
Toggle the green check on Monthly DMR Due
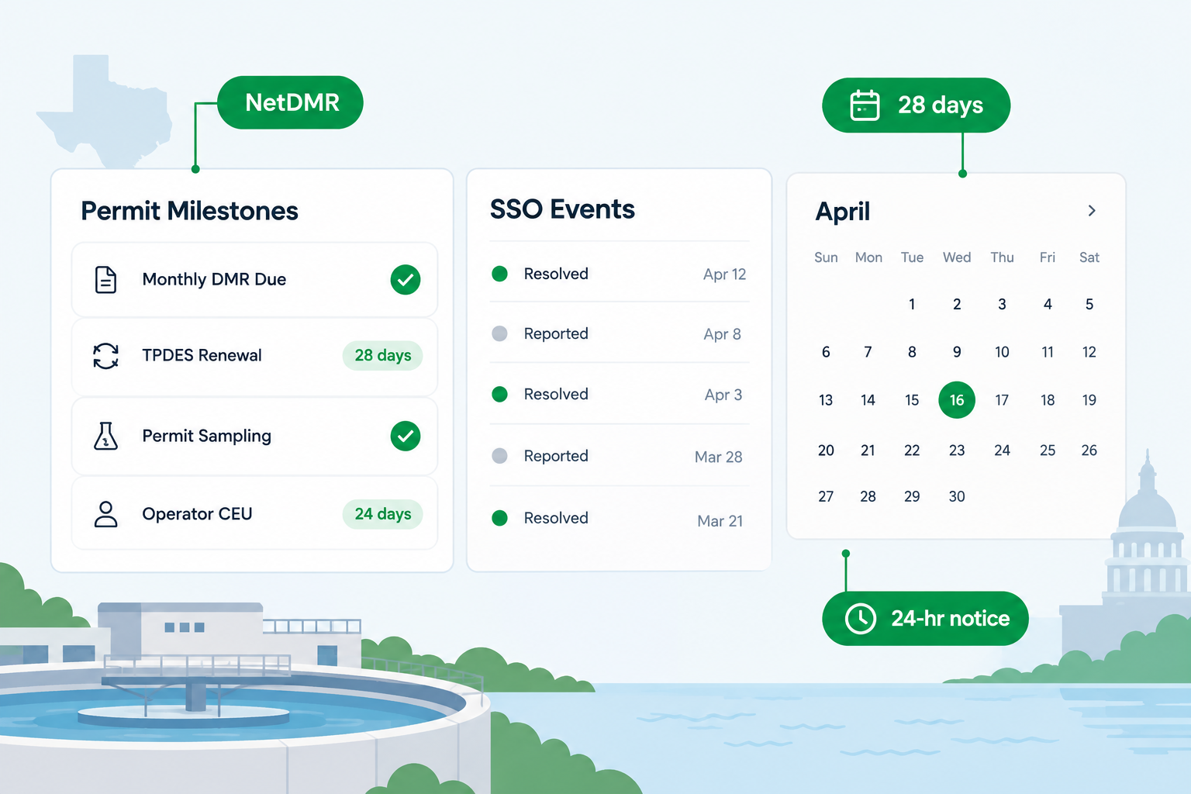(x=406, y=280)
